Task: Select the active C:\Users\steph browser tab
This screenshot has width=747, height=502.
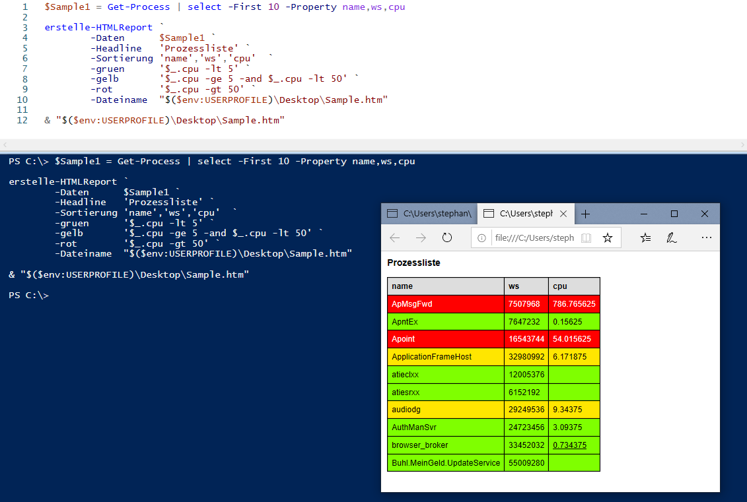Action: point(522,214)
